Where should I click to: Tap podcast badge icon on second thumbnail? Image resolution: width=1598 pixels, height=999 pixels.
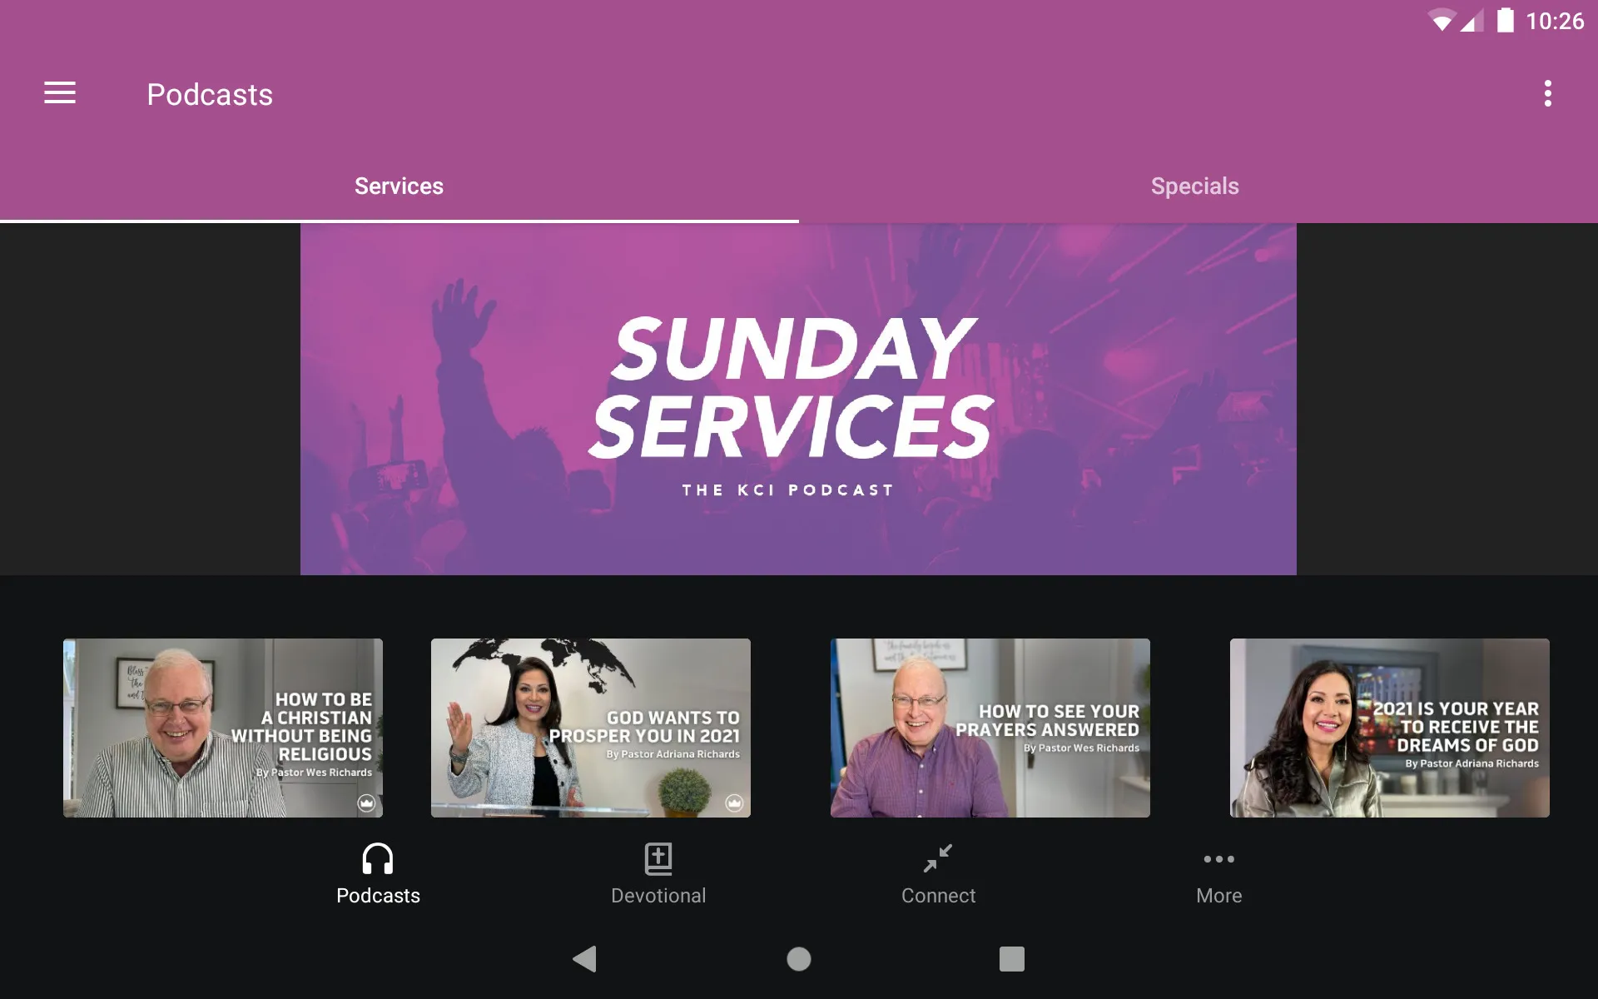pyautogui.click(x=733, y=803)
